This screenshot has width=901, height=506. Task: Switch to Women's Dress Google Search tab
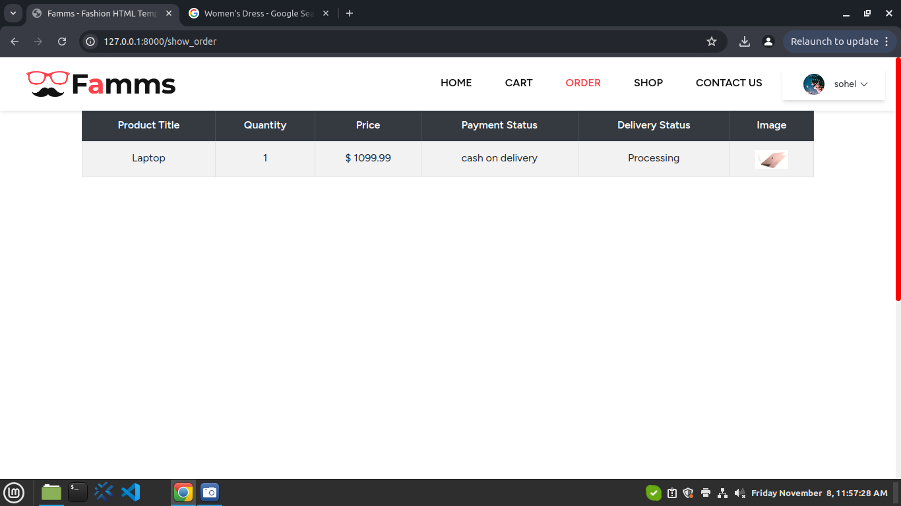tap(259, 13)
